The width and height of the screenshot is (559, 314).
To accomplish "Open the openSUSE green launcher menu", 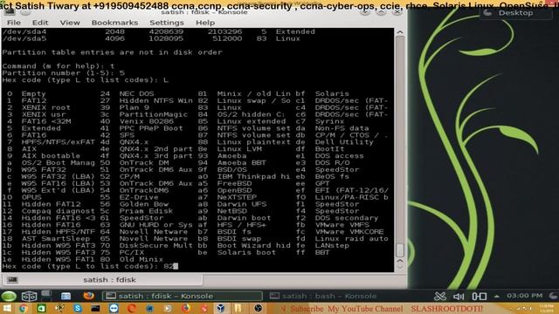I will click(9, 296).
